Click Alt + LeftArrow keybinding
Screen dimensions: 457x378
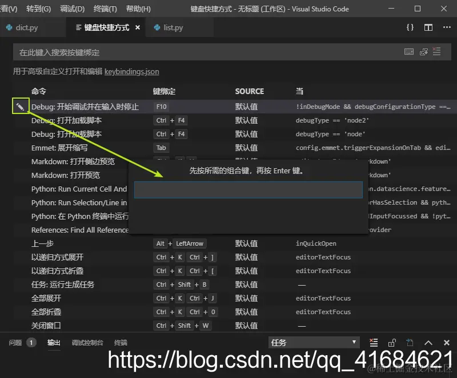point(180,243)
